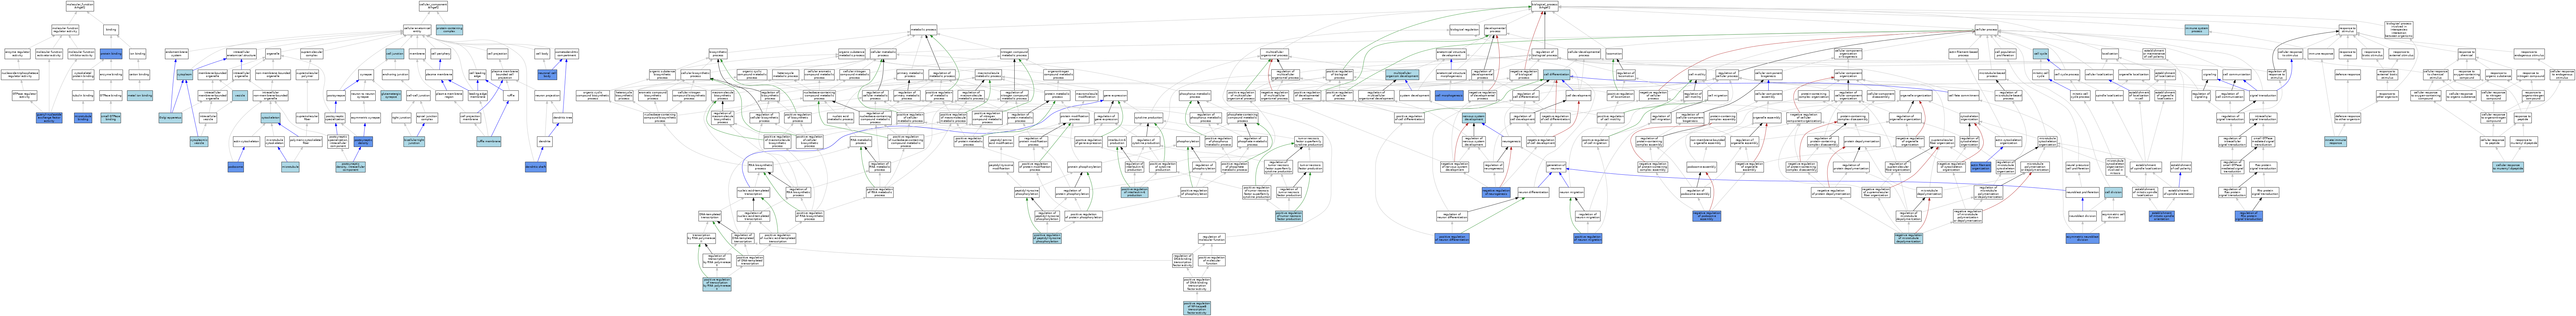
Task: Click the blue 'microtubule binding' node
Action: [83, 117]
